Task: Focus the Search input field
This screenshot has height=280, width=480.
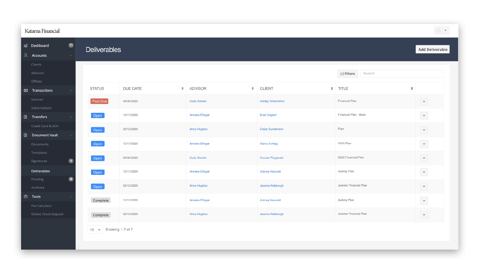Action: click(402, 74)
